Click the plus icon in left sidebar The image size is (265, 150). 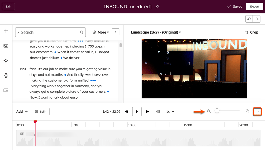(x=6, y=31)
